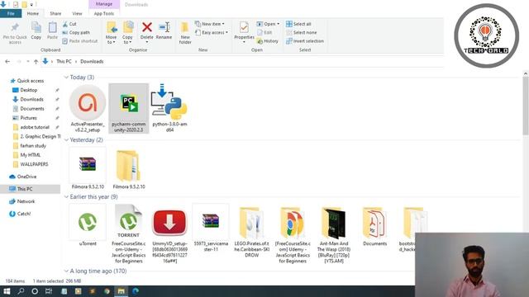Screen dimensions: 529x297
Task: Go up one folder level arrow
Action: (x=36, y=62)
